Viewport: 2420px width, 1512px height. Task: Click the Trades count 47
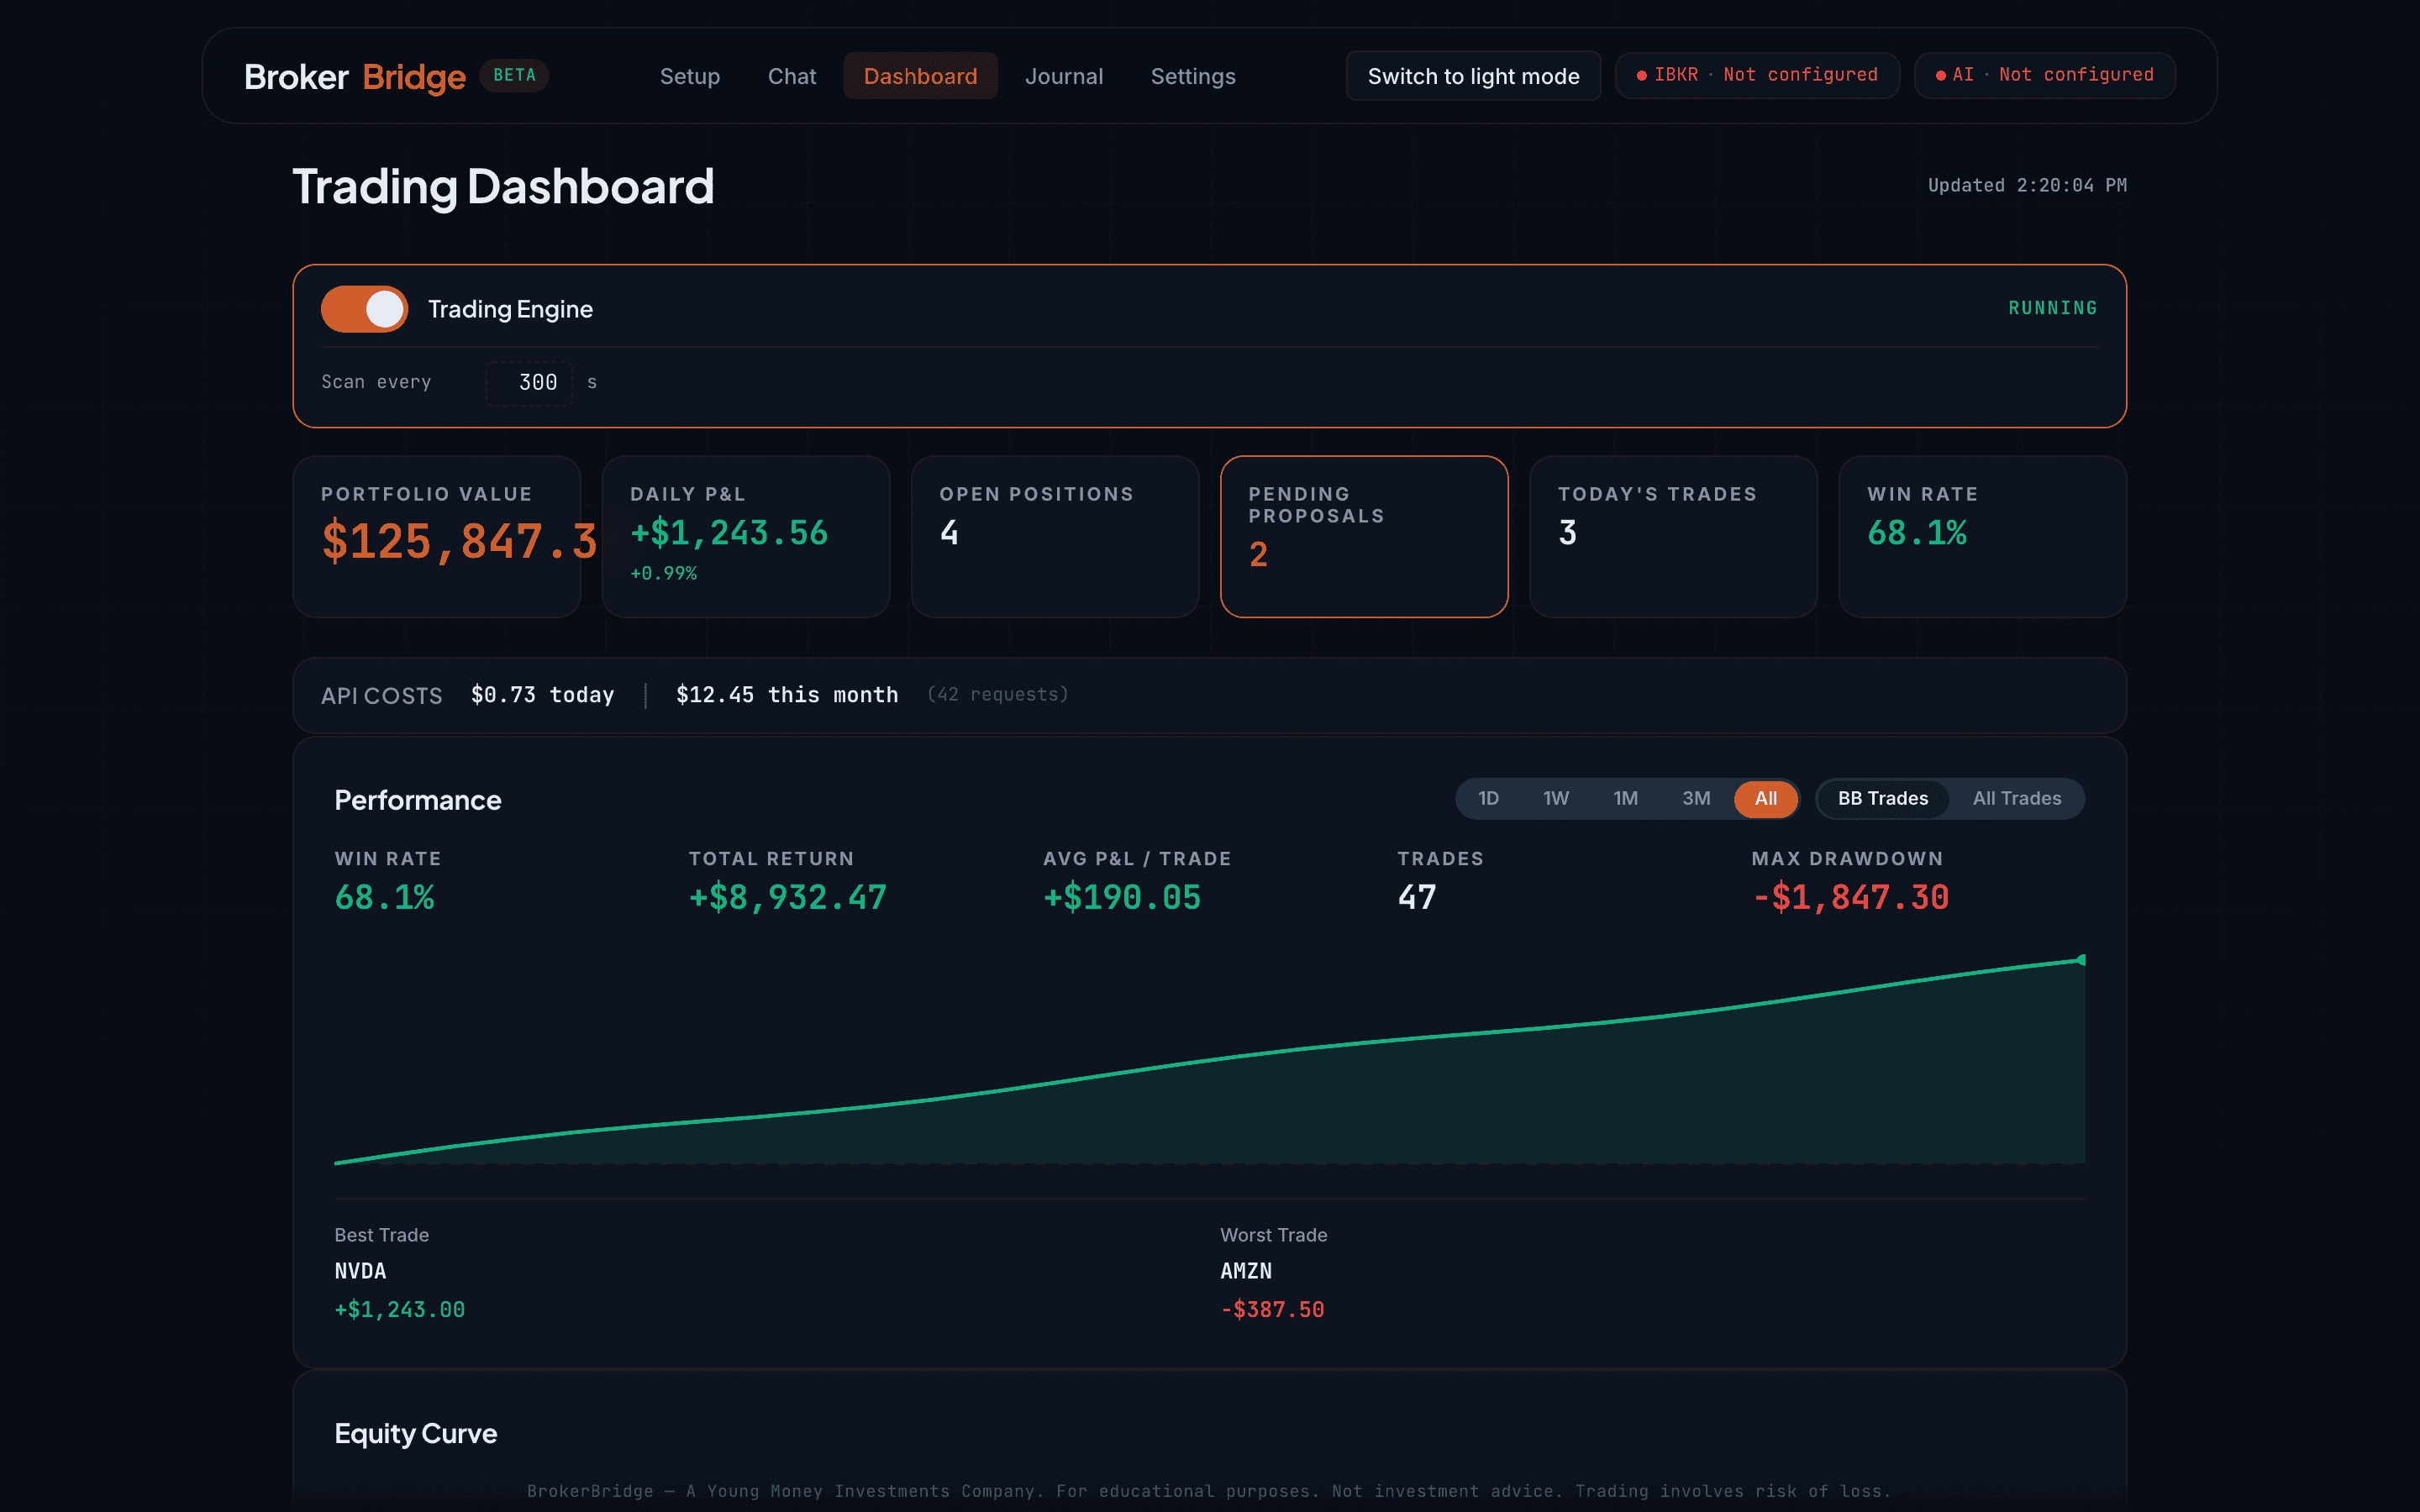coord(1417,897)
